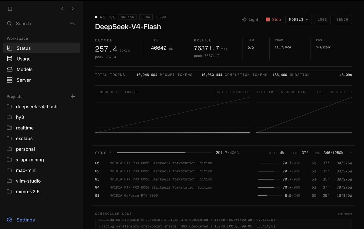Image resolution: width=364 pixels, height=229 pixels.
Task: Open the MODELS dropdown
Action: point(298,19)
